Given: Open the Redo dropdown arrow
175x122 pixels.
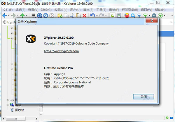Looking at the screenshot, I should pos(106,16).
